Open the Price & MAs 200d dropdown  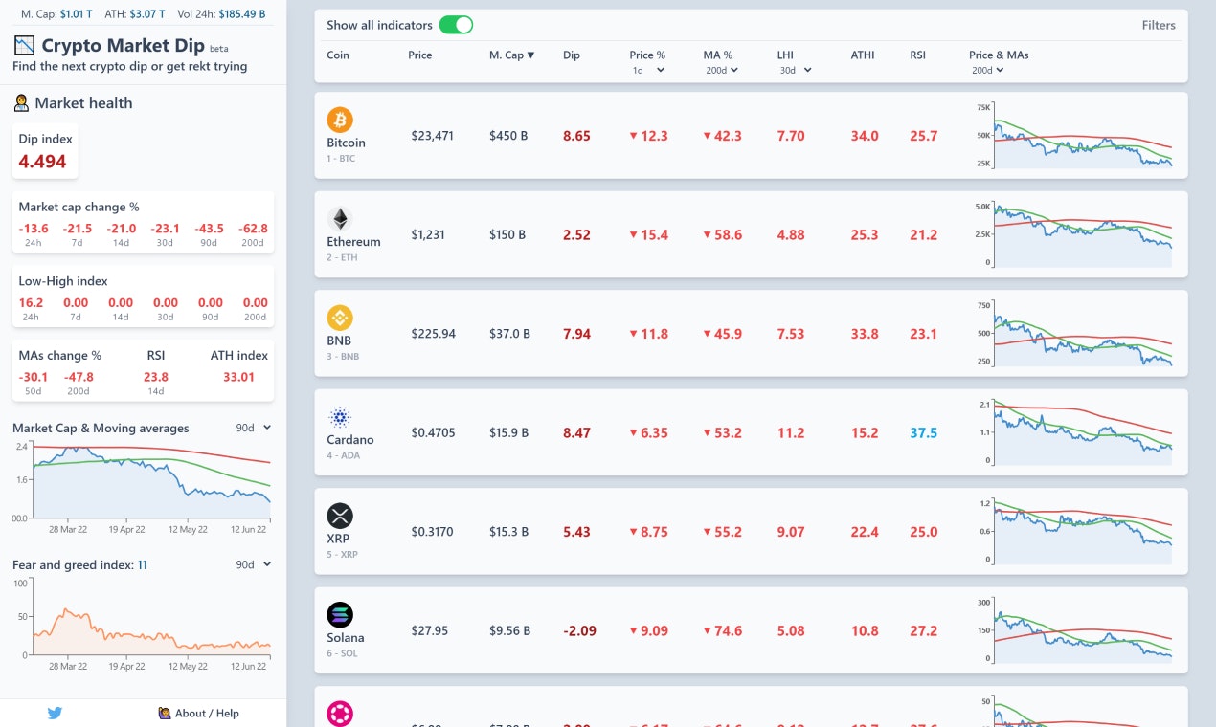point(988,70)
